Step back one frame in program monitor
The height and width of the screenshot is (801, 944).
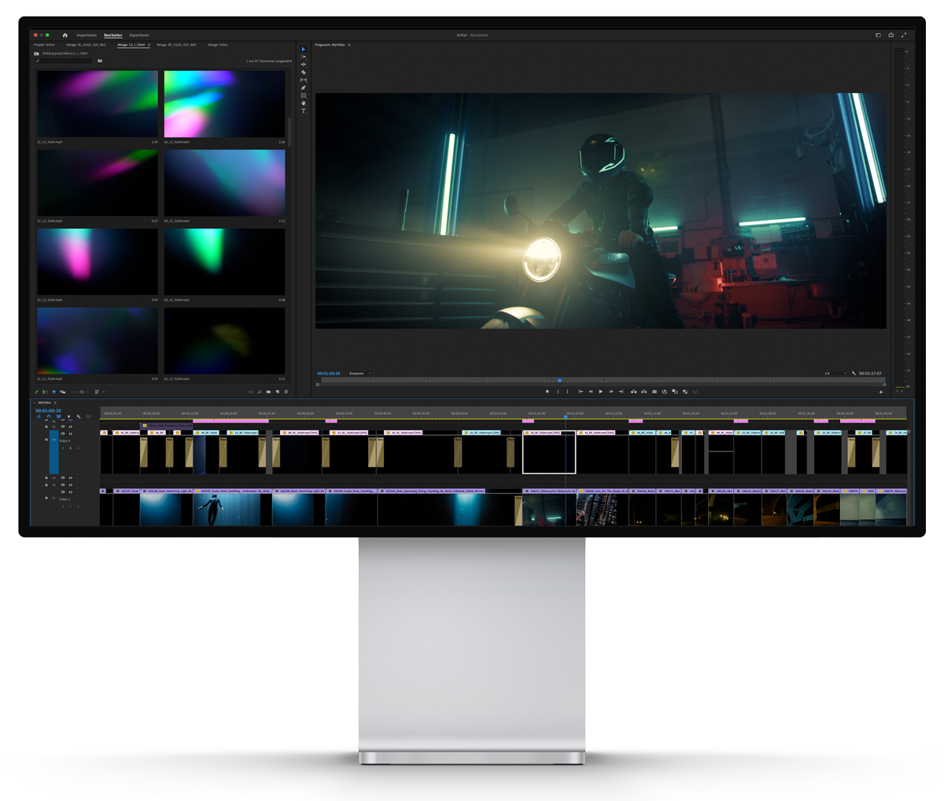(x=591, y=392)
